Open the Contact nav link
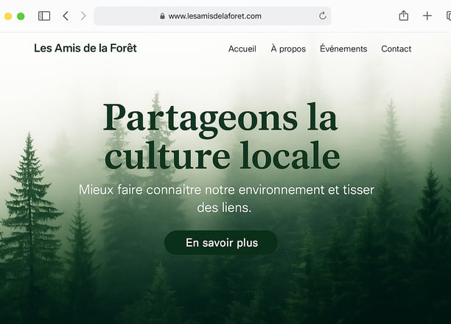The image size is (451, 324). [396, 49]
